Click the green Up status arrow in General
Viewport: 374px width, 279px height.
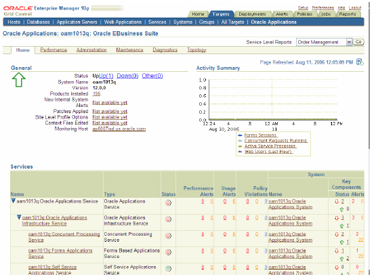coord(18,80)
